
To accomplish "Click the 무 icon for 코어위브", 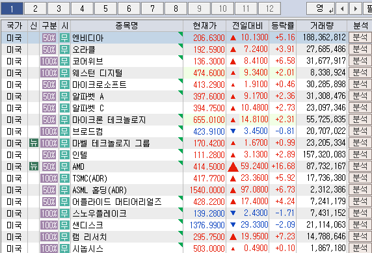I will pyautogui.click(x=64, y=61).
